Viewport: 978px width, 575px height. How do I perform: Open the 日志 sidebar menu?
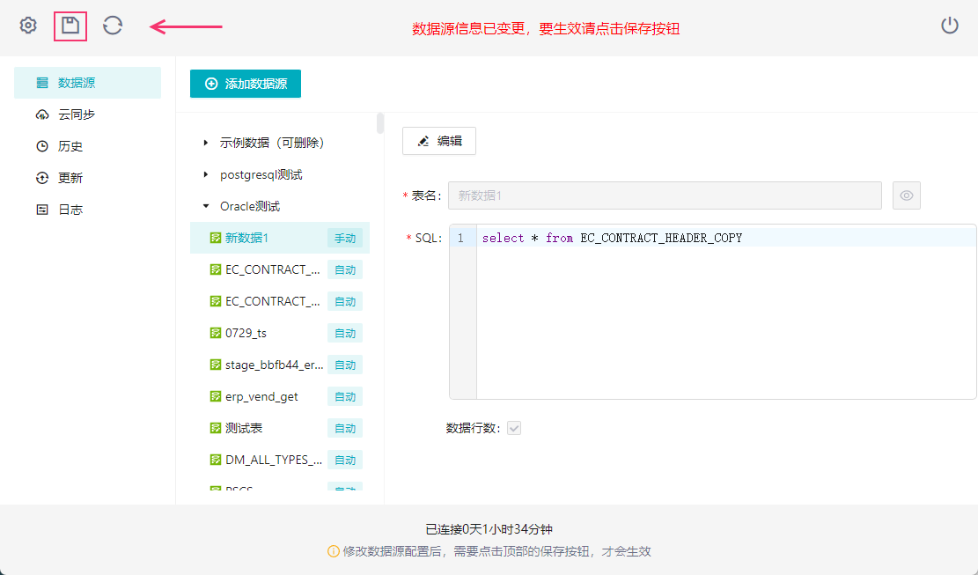tap(87, 210)
